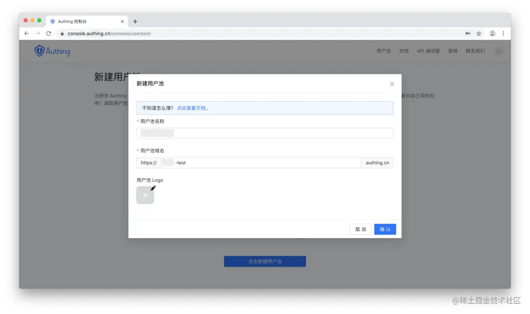Click the macOS green fullscreen button
This screenshot has height=314, width=530.
[39, 21]
